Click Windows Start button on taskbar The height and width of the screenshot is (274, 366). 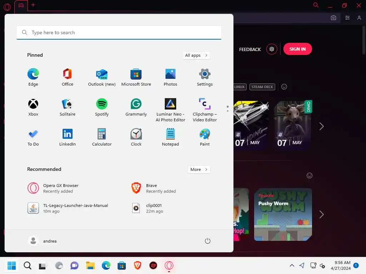[x=11, y=265]
